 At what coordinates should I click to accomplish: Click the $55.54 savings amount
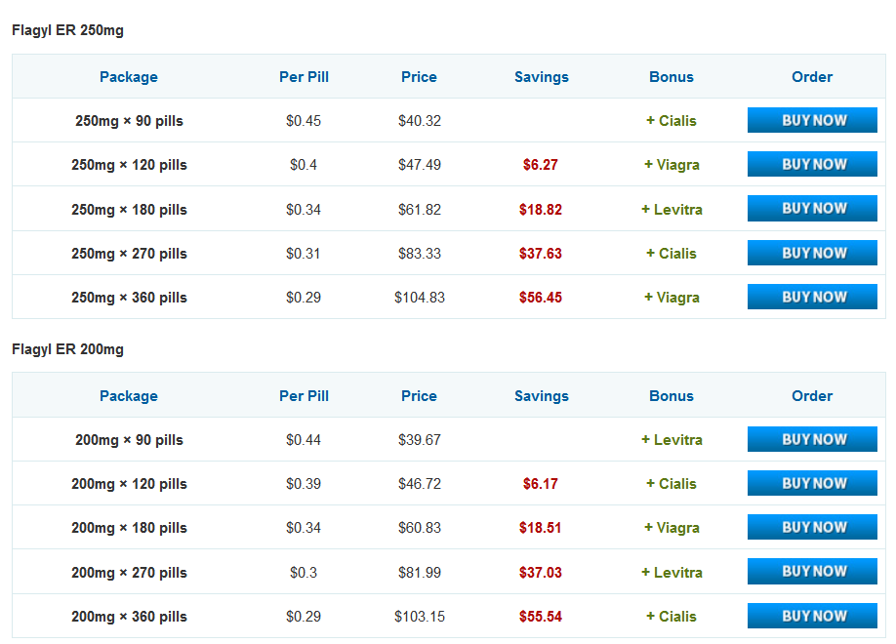coord(541,617)
